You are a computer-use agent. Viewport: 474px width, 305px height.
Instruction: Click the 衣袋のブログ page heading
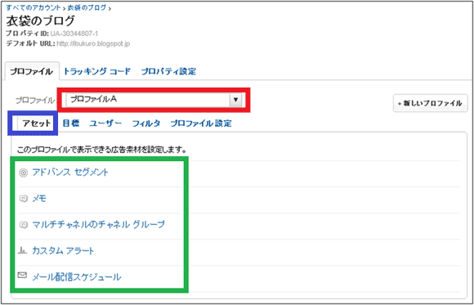tap(40, 21)
